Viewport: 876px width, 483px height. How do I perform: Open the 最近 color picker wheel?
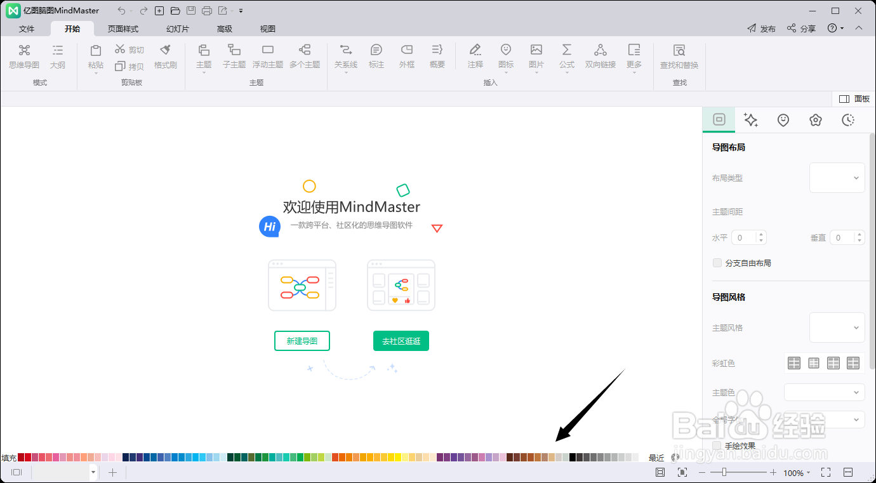675,457
